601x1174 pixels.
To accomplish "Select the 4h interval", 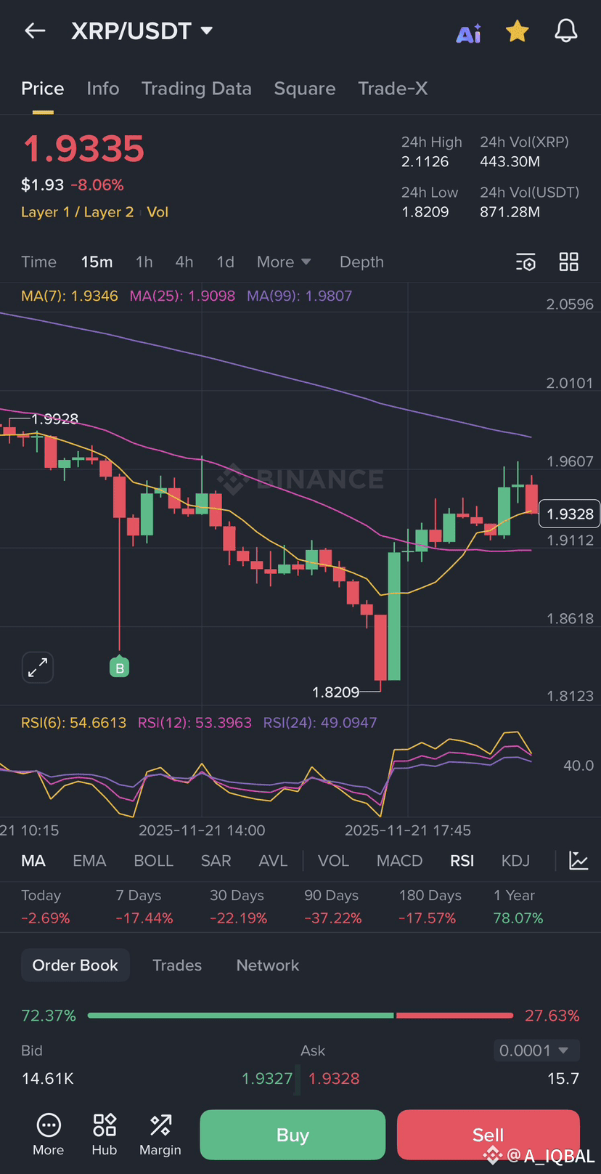I will [x=184, y=262].
